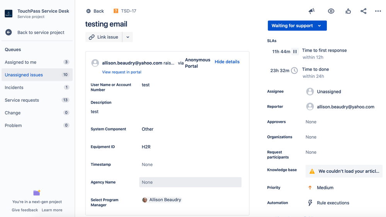This screenshot has height=217, width=386.
Task: Click the Equipment ID value H2R
Action: 146,147
